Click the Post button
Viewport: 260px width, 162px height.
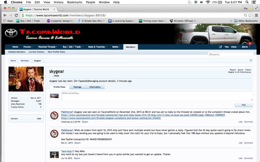pyautogui.click(x=243, y=105)
